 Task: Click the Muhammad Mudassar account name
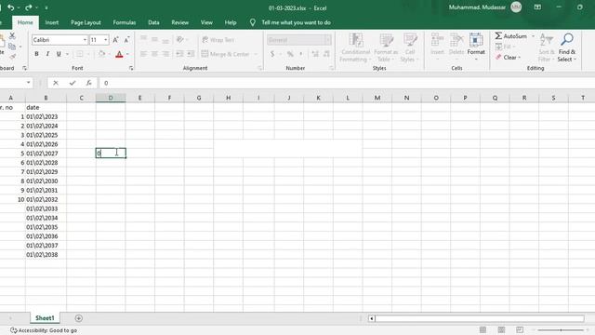click(477, 7)
